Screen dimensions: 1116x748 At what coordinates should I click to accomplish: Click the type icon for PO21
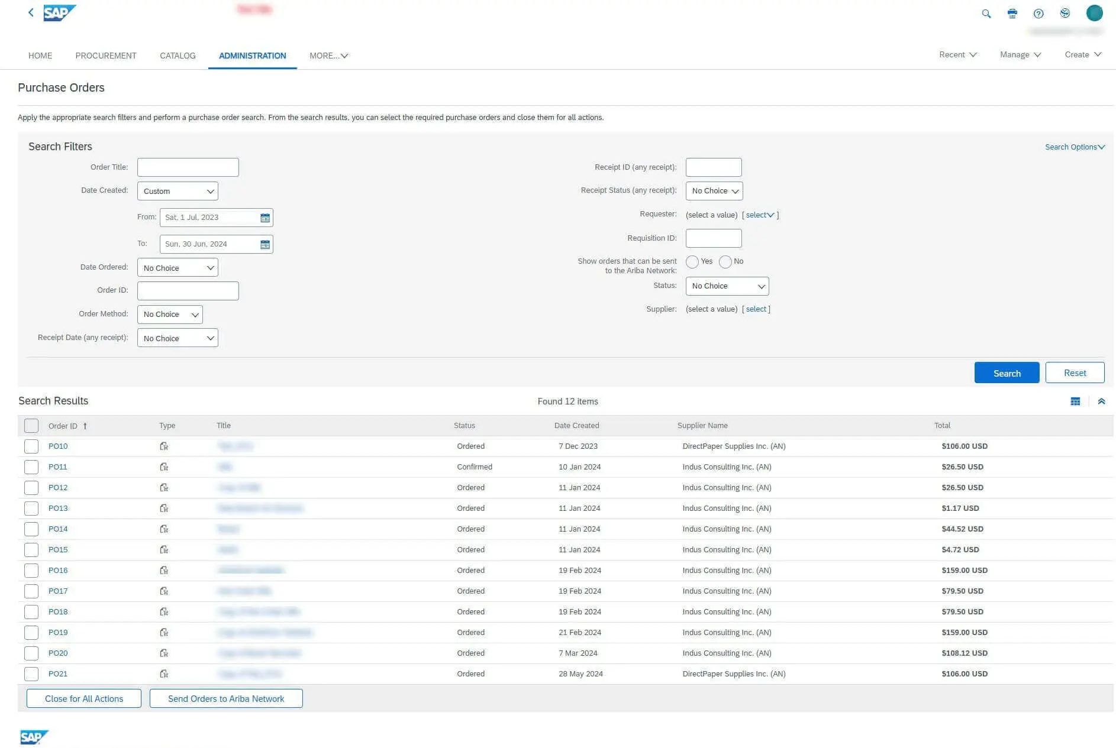[x=164, y=674]
